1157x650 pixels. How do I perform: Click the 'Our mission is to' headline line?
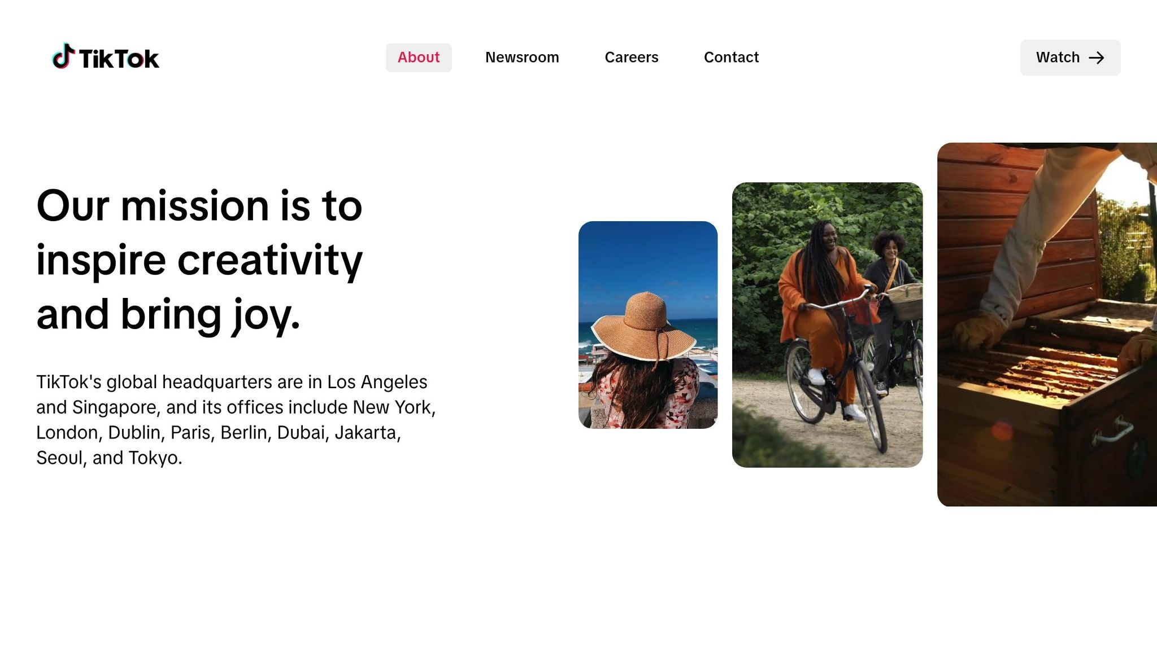pos(199,205)
